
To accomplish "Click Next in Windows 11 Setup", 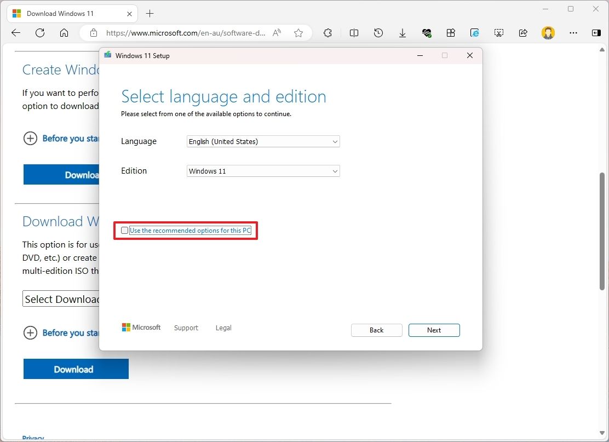I will 434,330.
